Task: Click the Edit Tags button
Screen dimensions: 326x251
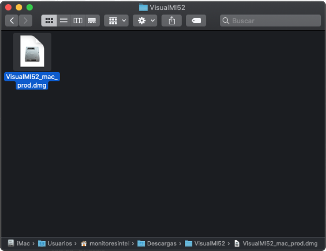Action: pos(196,20)
